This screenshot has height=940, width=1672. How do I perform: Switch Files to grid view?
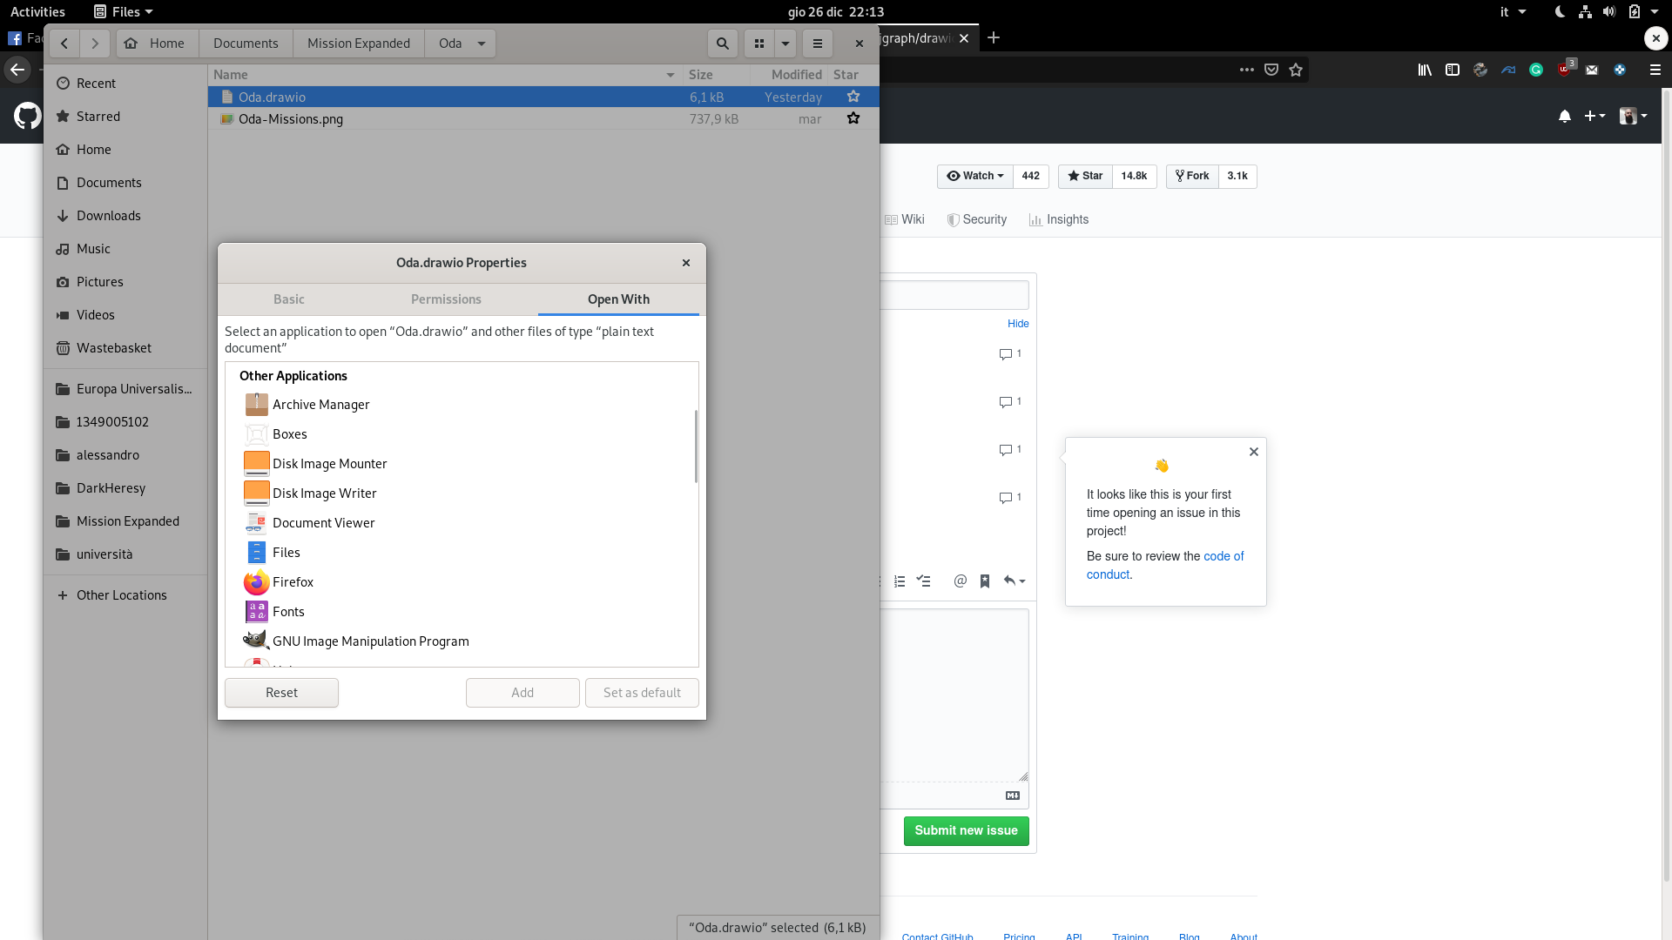click(x=758, y=43)
